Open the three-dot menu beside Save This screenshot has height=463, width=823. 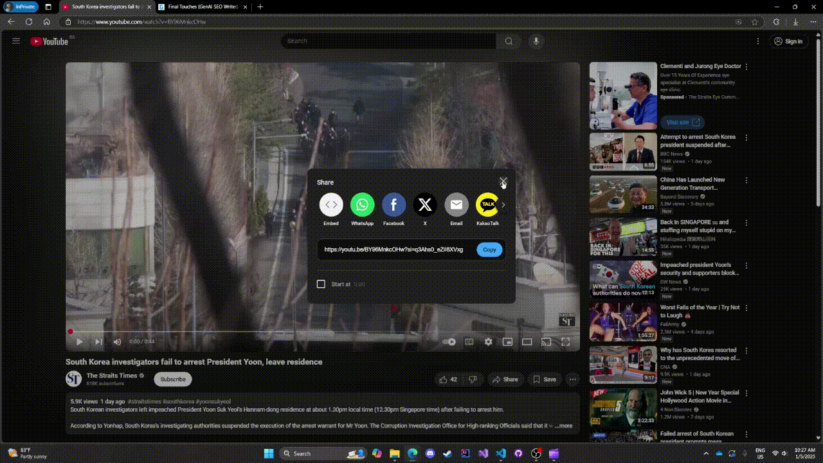click(572, 379)
